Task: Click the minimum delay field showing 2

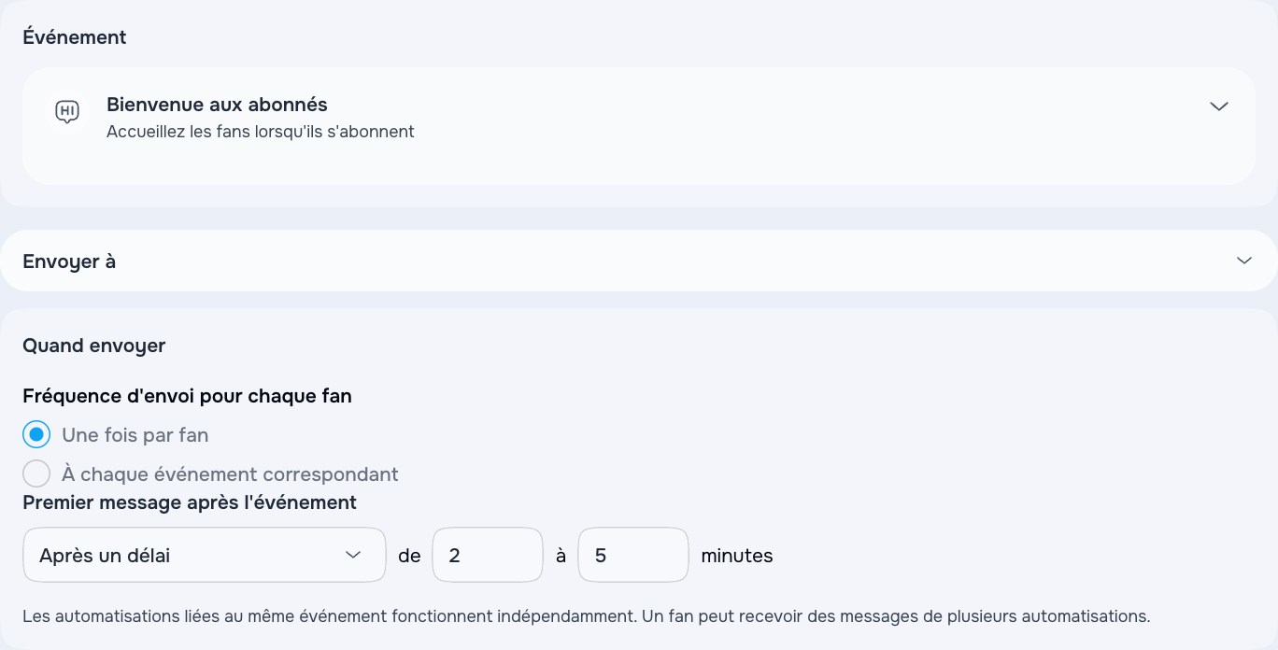Action: [488, 555]
